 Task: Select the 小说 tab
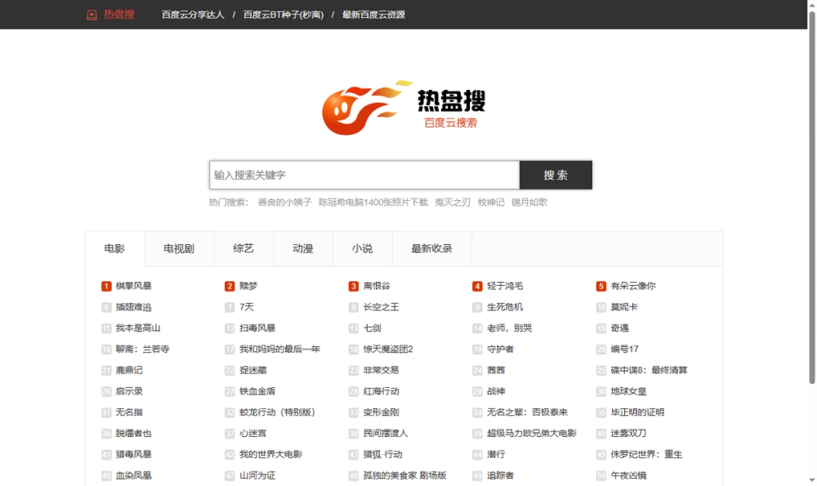click(x=363, y=248)
